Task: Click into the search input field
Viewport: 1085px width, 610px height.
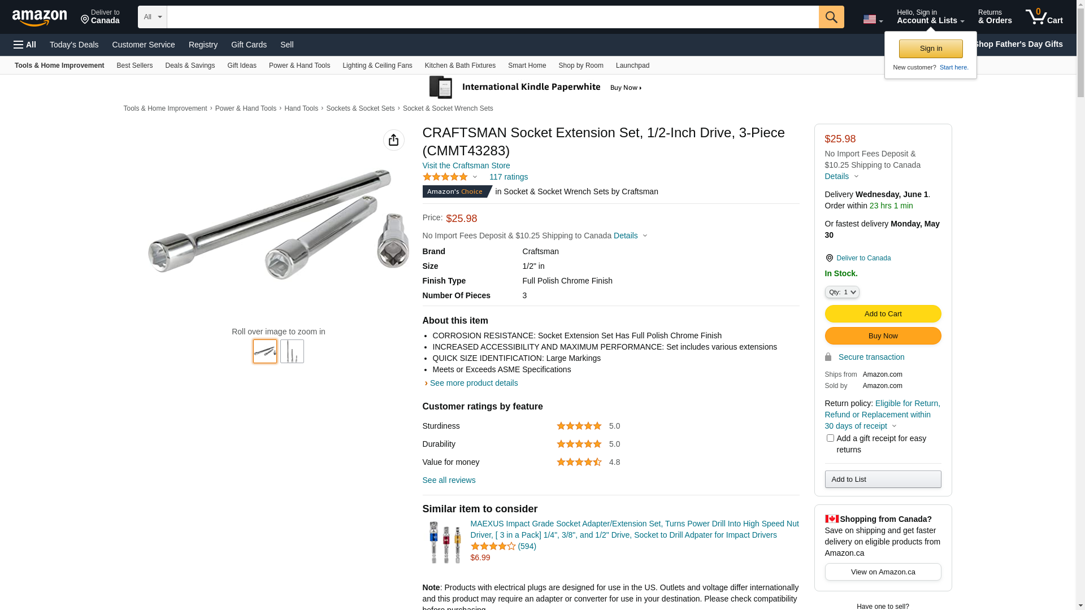Action: (492, 17)
